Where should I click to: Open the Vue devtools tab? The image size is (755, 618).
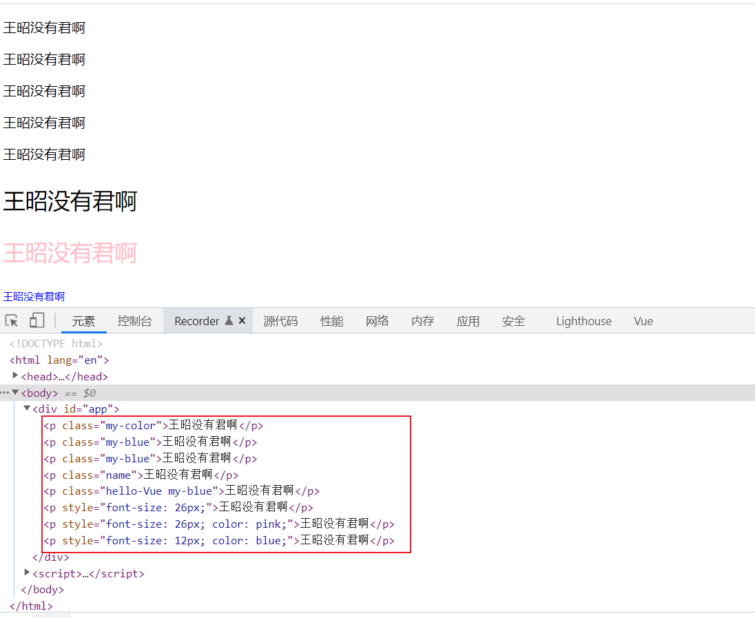point(643,321)
